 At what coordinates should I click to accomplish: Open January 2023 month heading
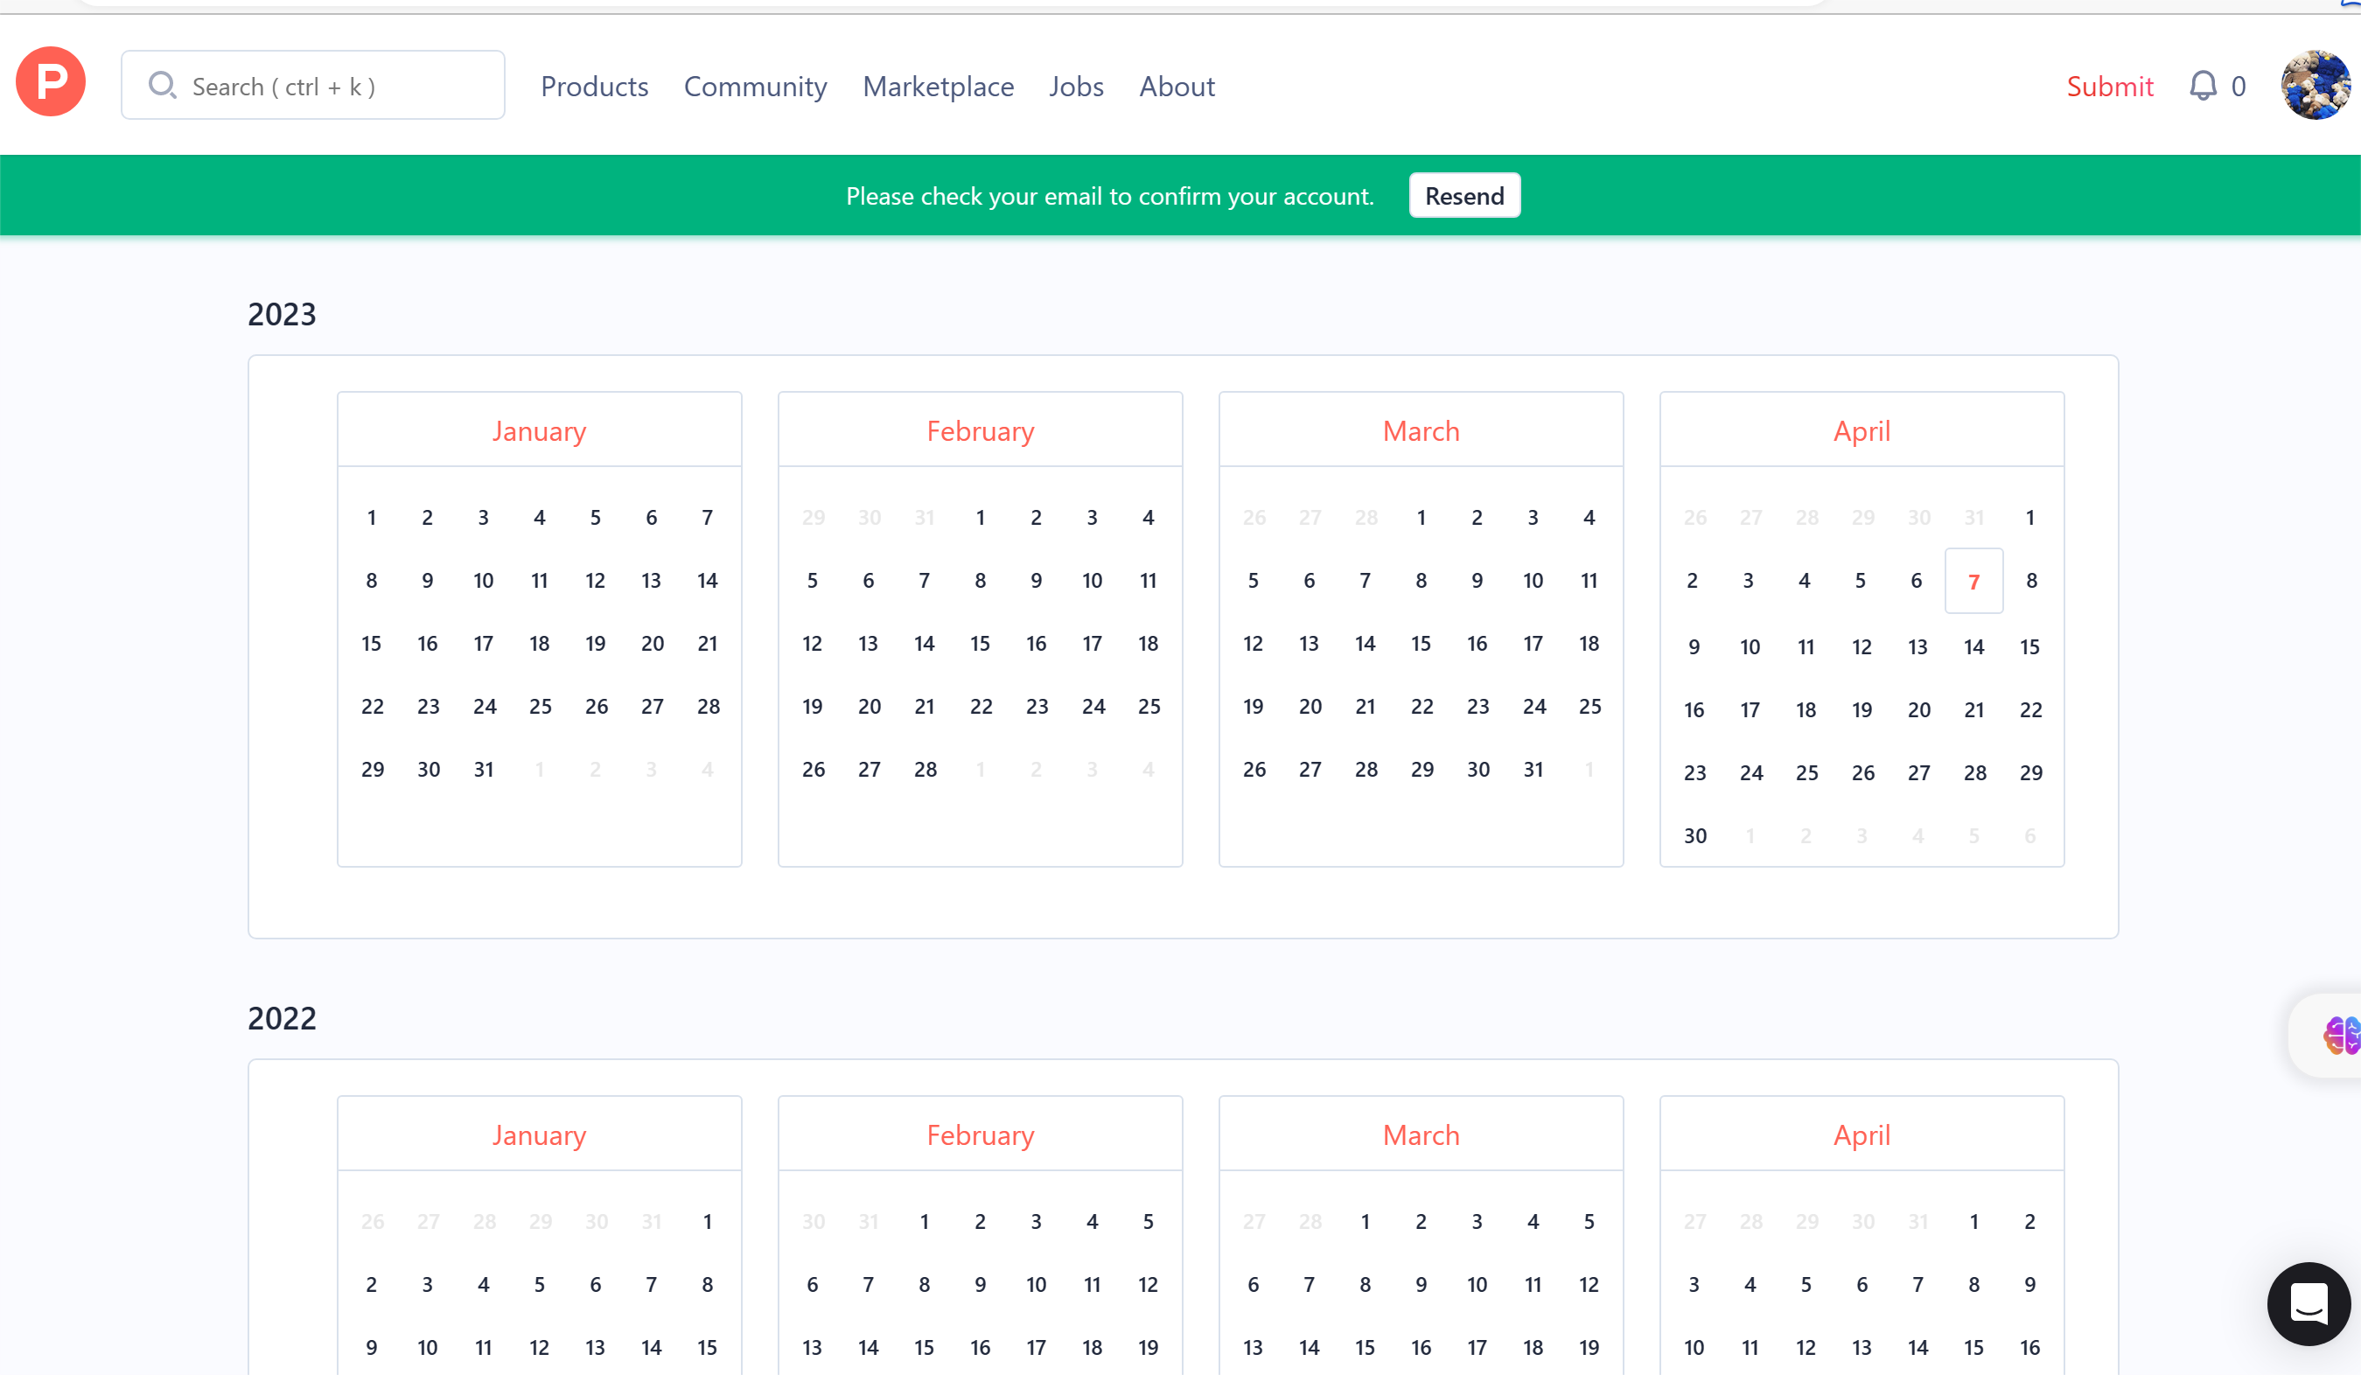click(x=539, y=431)
